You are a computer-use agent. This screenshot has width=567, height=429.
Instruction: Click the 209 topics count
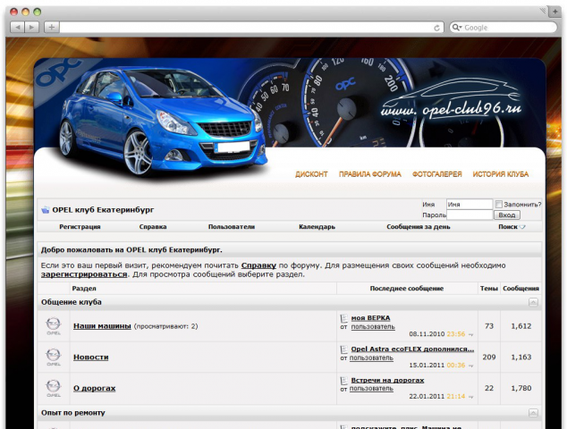pyautogui.click(x=489, y=357)
